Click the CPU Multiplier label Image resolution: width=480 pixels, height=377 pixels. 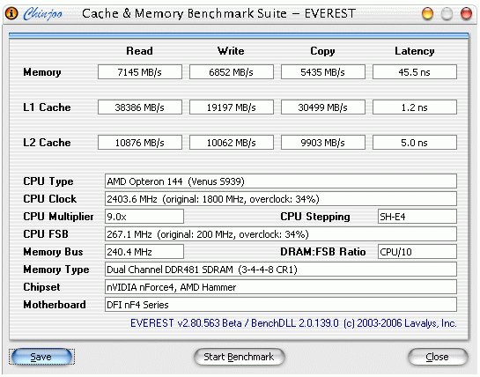pyautogui.click(x=58, y=217)
